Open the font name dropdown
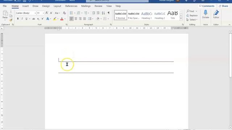Image resolution: width=232 pixels, height=130 pixels. click(35, 13)
